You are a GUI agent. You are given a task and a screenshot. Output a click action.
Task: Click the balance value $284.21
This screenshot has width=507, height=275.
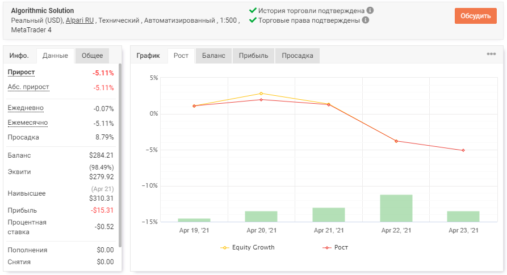pyautogui.click(x=101, y=155)
